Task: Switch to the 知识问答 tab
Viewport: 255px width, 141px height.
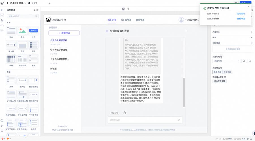Action: point(112,20)
